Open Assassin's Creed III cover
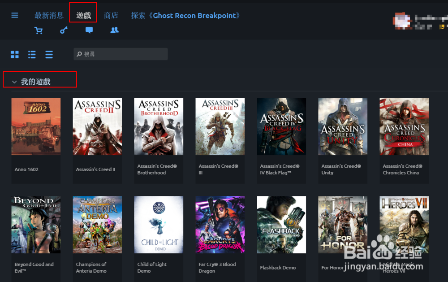Image resolution: width=448 pixels, height=282 pixels. point(220,126)
